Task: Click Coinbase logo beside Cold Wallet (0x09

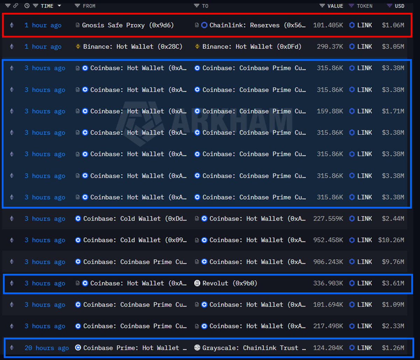Action: tap(78, 240)
